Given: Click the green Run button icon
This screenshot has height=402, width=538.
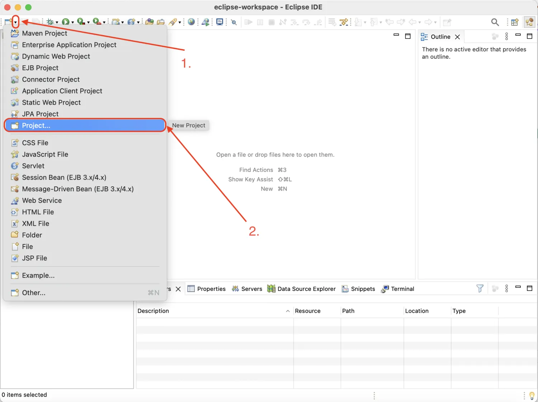Looking at the screenshot, I should (65, 22).
